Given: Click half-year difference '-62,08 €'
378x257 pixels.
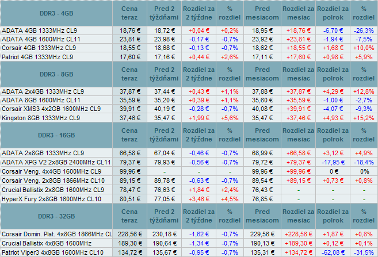Looking at the screenshot, I should [333, 252].
